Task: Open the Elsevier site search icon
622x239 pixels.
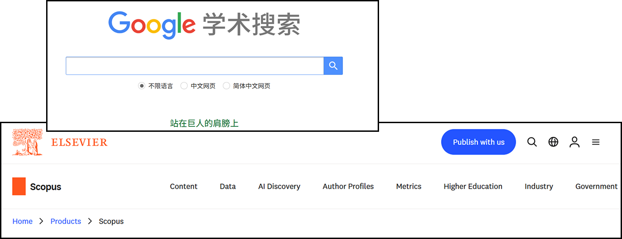Action: click(532, 142)
